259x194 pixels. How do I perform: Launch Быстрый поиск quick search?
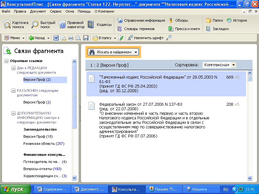(x=43, y=25)
